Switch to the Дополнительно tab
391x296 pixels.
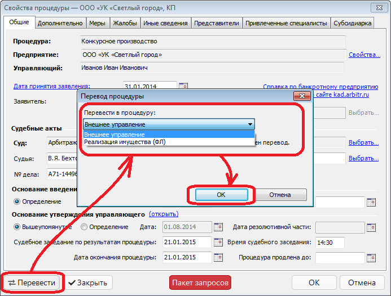pos(61,23)
